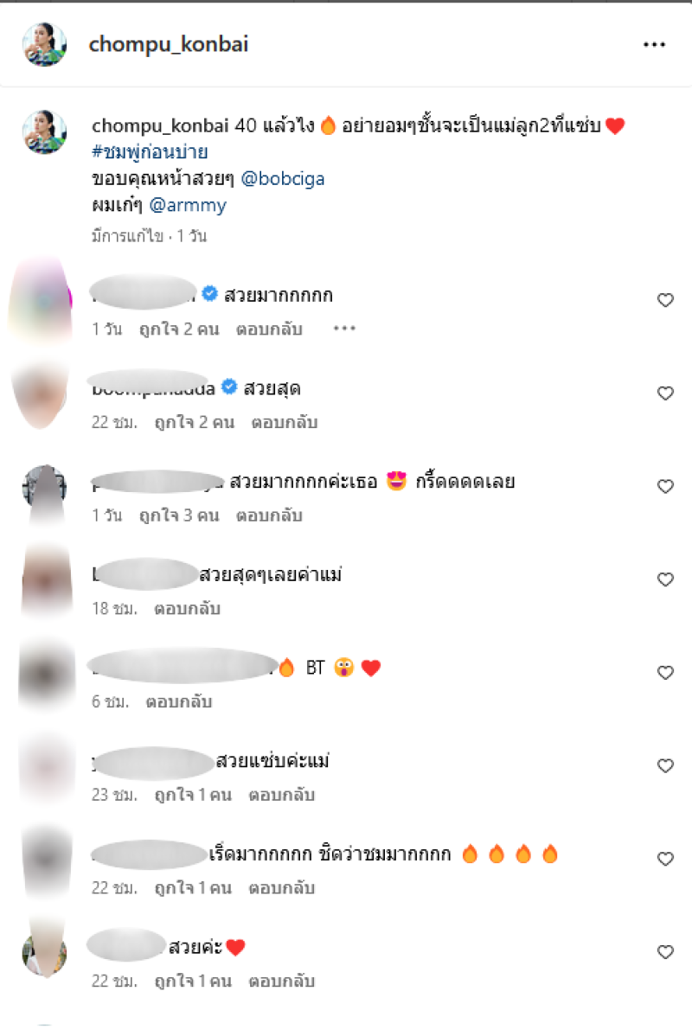This screenshot has height=1030, width=692.
Task: Open the @armmy profile mention
Action: 188,206
